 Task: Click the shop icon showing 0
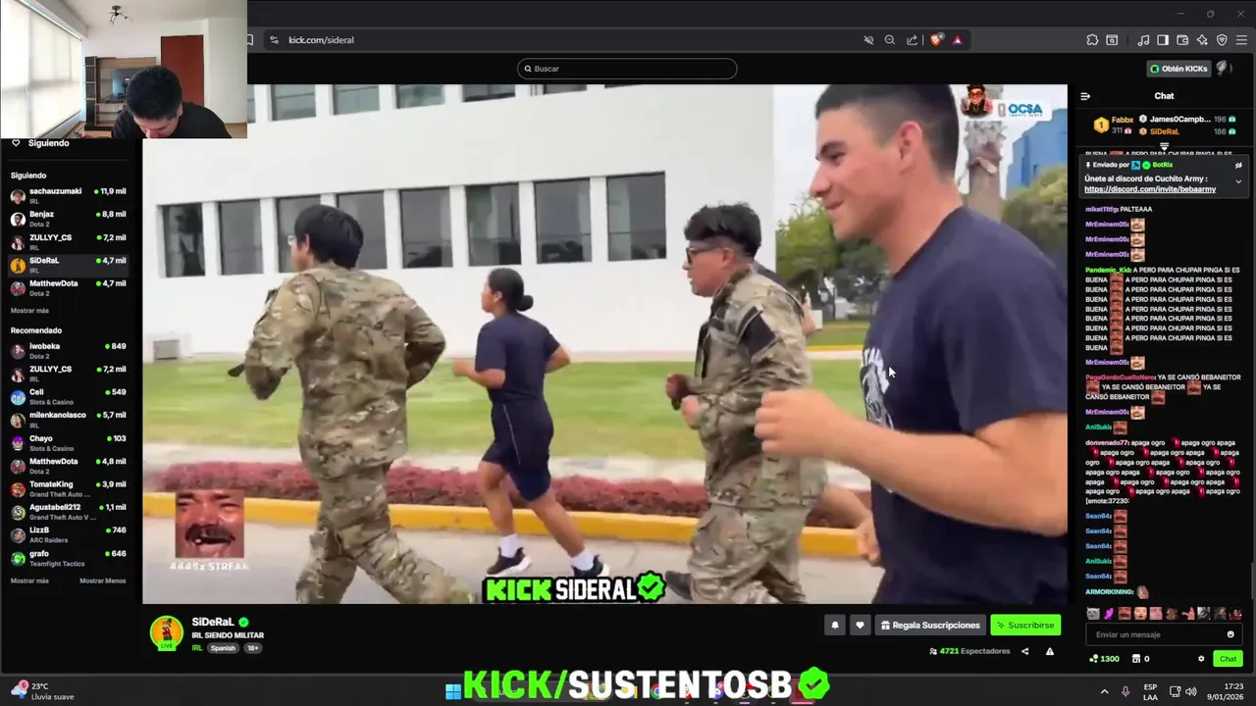point(1141,659)
